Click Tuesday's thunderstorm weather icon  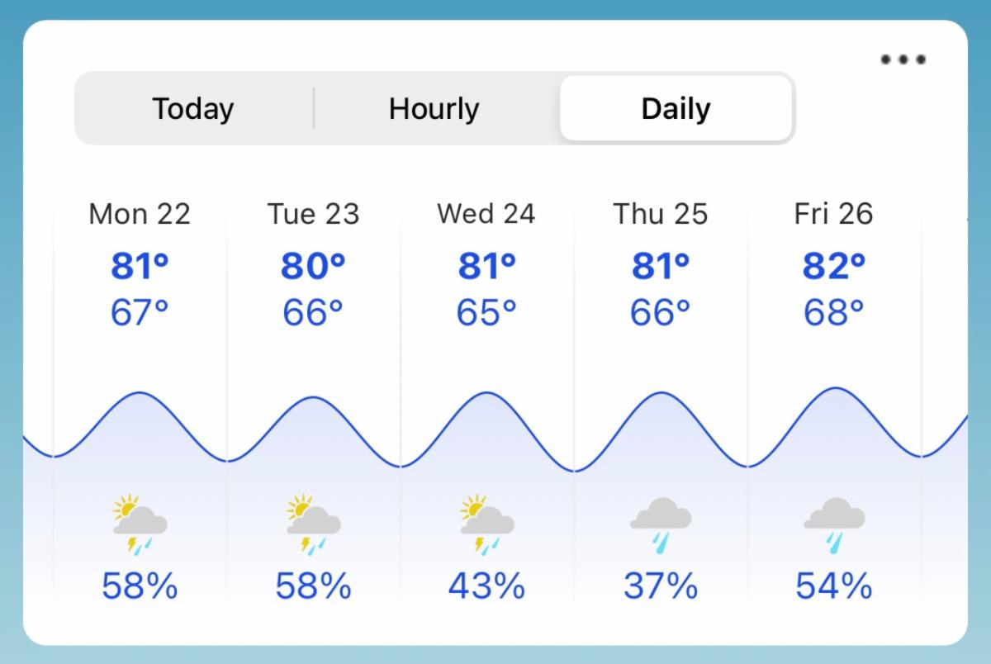tap(313, 524)
